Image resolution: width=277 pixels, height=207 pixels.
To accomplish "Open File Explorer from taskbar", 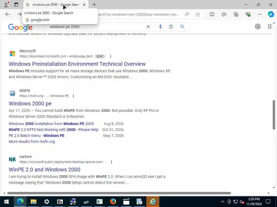I will [33, 202].
